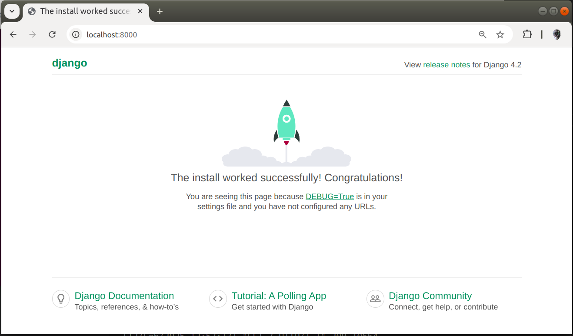Image resolution: width=573 pixels, height=336 pixels.
Task: Open the Extensions puzzle icon
Action: [x=527, y=35]
